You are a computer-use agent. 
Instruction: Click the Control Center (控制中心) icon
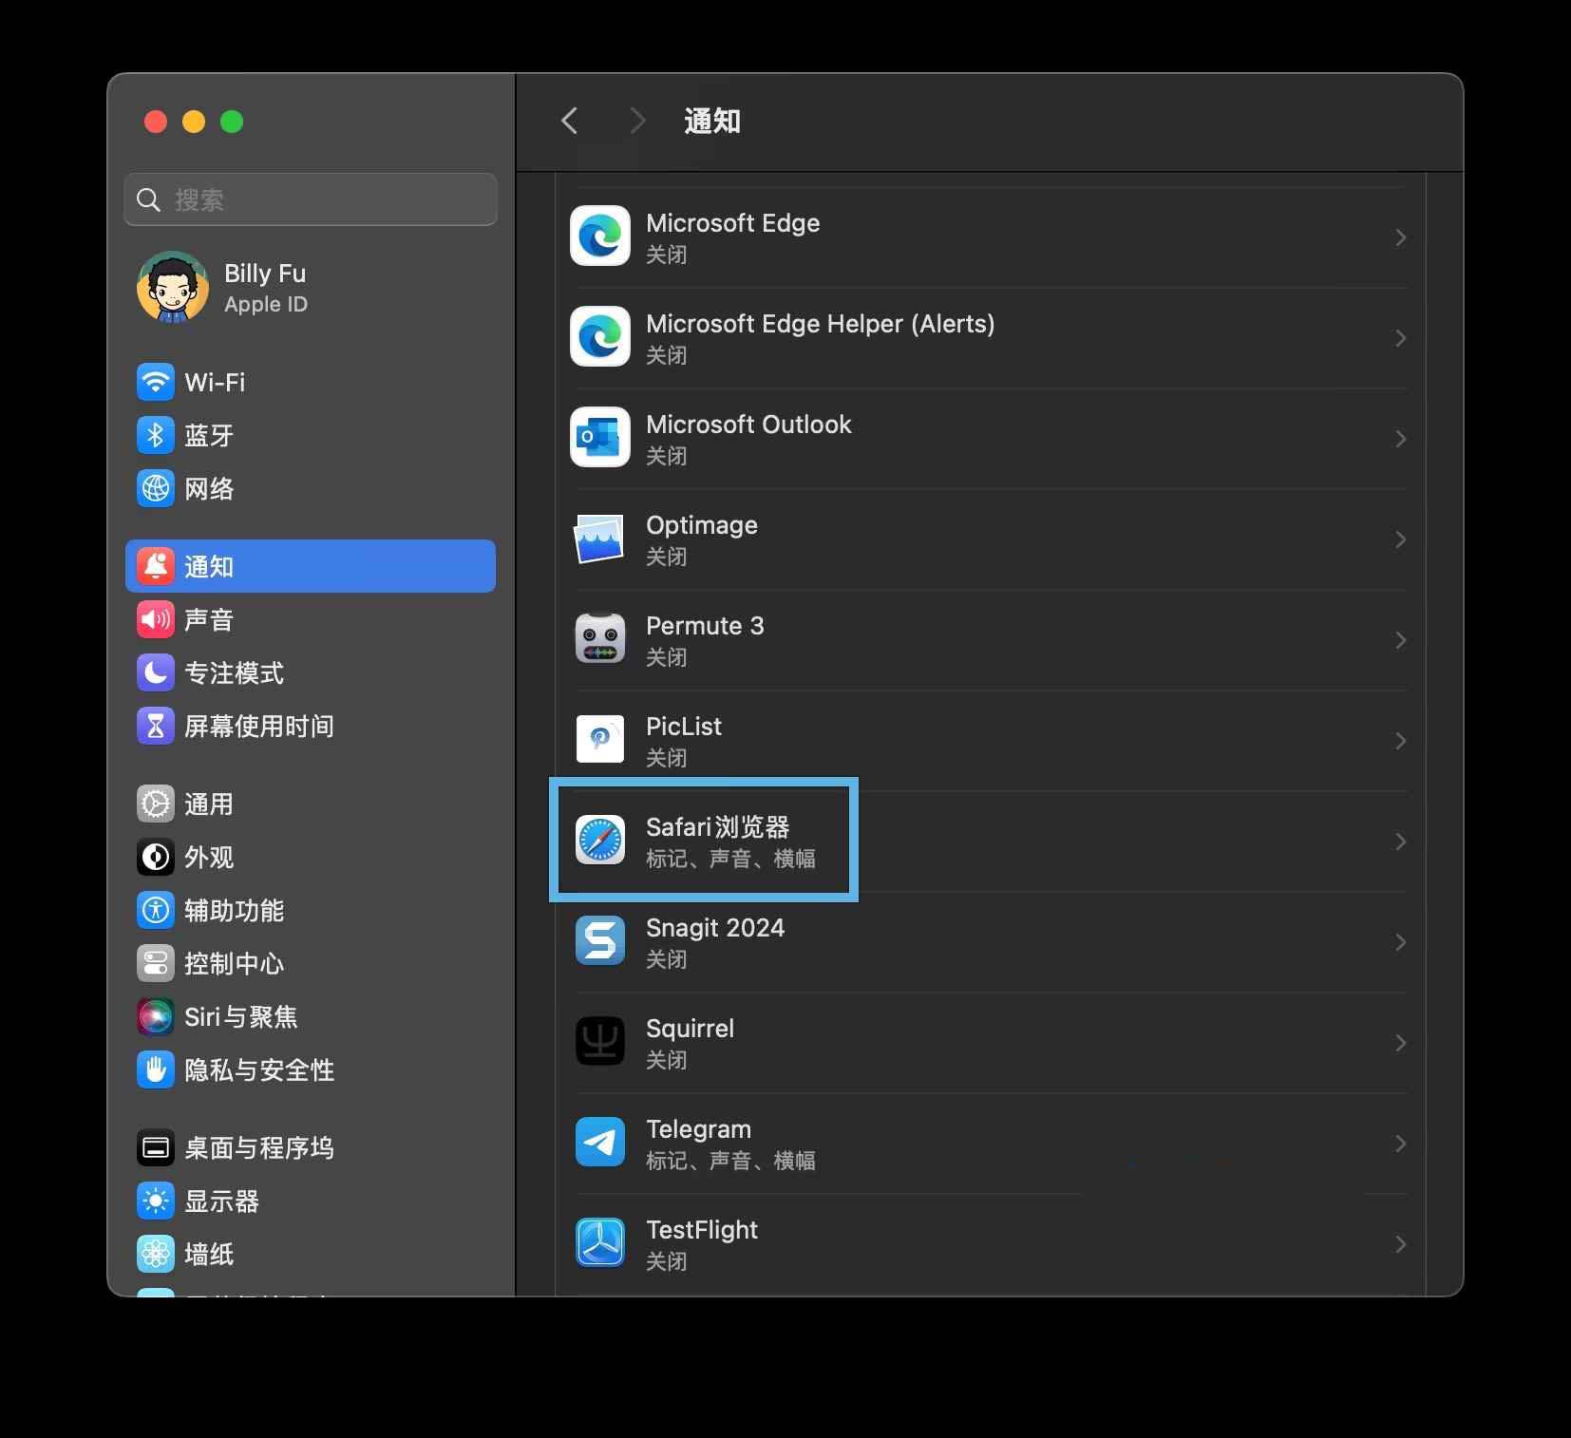pos(156,964)
